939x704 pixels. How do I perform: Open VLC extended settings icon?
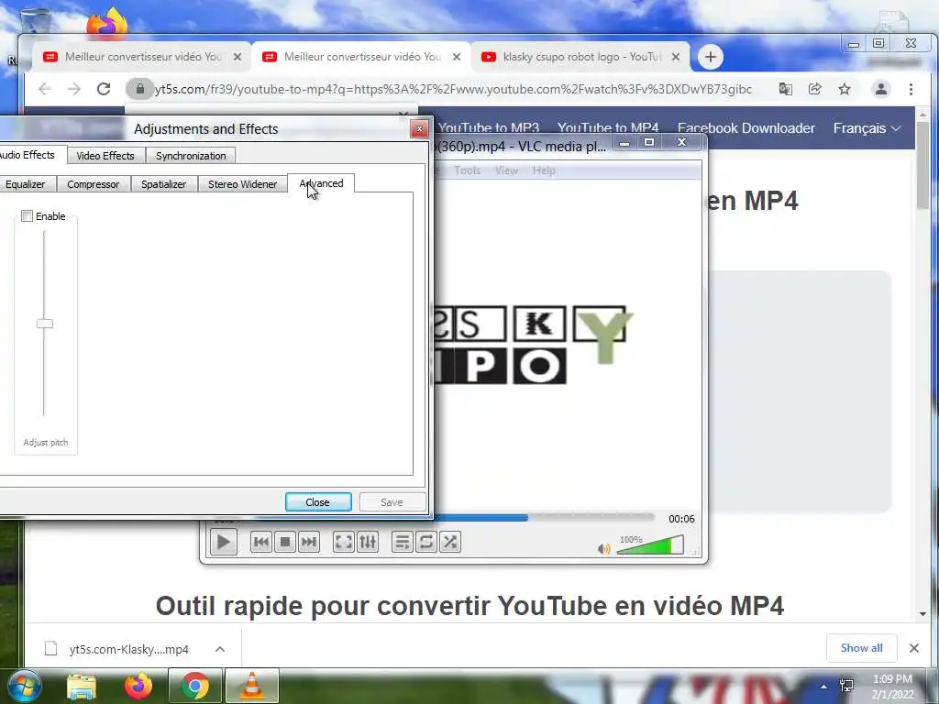click(368, 543)
